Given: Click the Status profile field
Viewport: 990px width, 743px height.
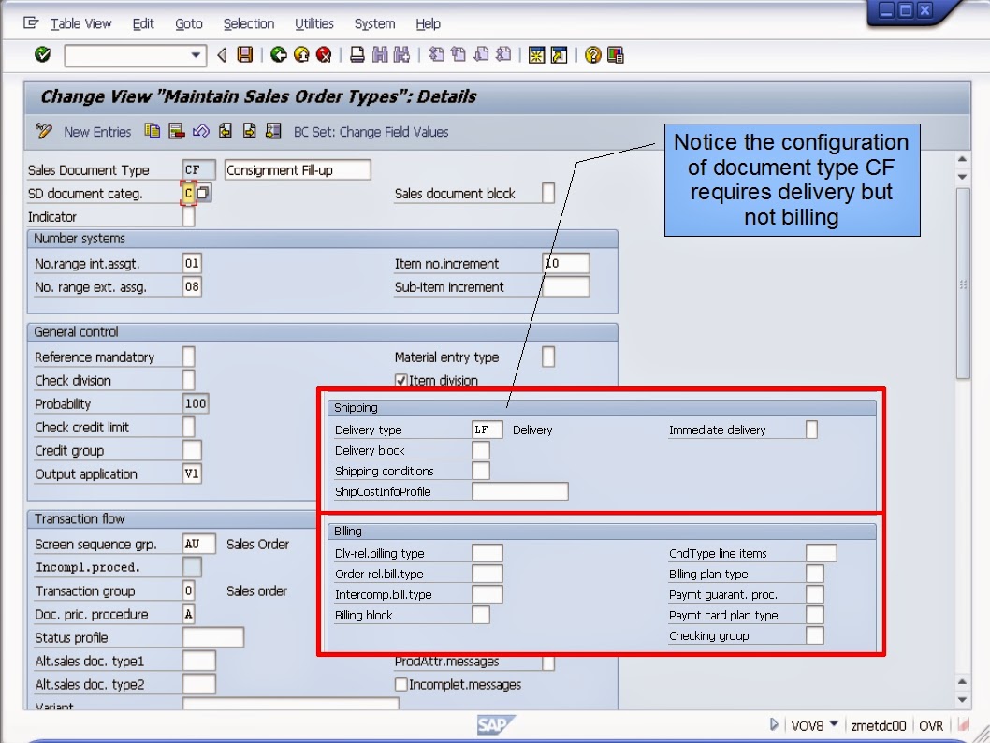Looking at the screenshot, I should (212, 637).
